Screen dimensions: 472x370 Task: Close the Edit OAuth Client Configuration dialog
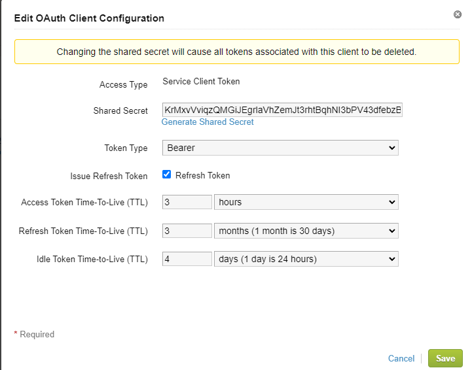(x=458, y=14)
